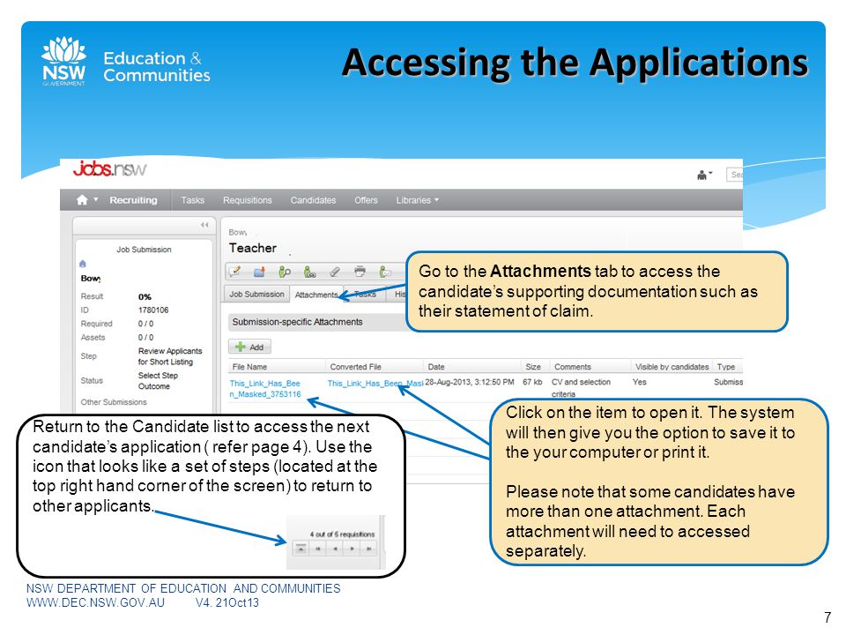
Task: Sort by Converted File column header
Action: tap(355, 367)
